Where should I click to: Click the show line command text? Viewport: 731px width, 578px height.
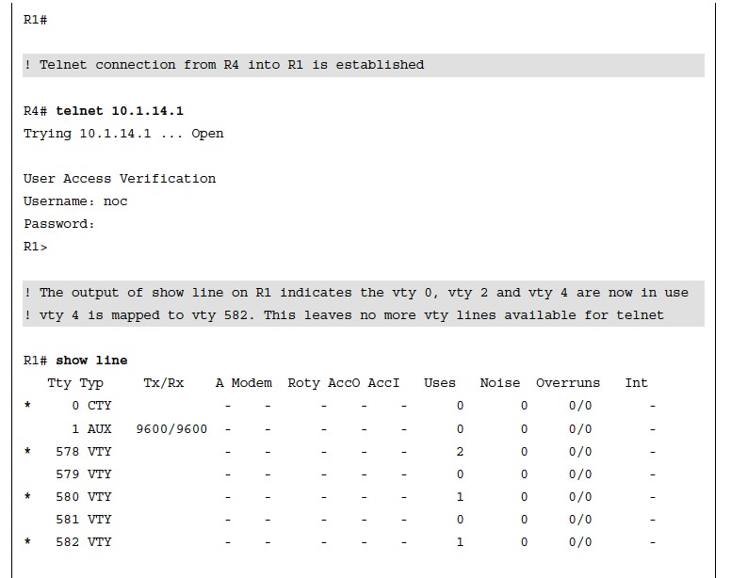point(91,360)
